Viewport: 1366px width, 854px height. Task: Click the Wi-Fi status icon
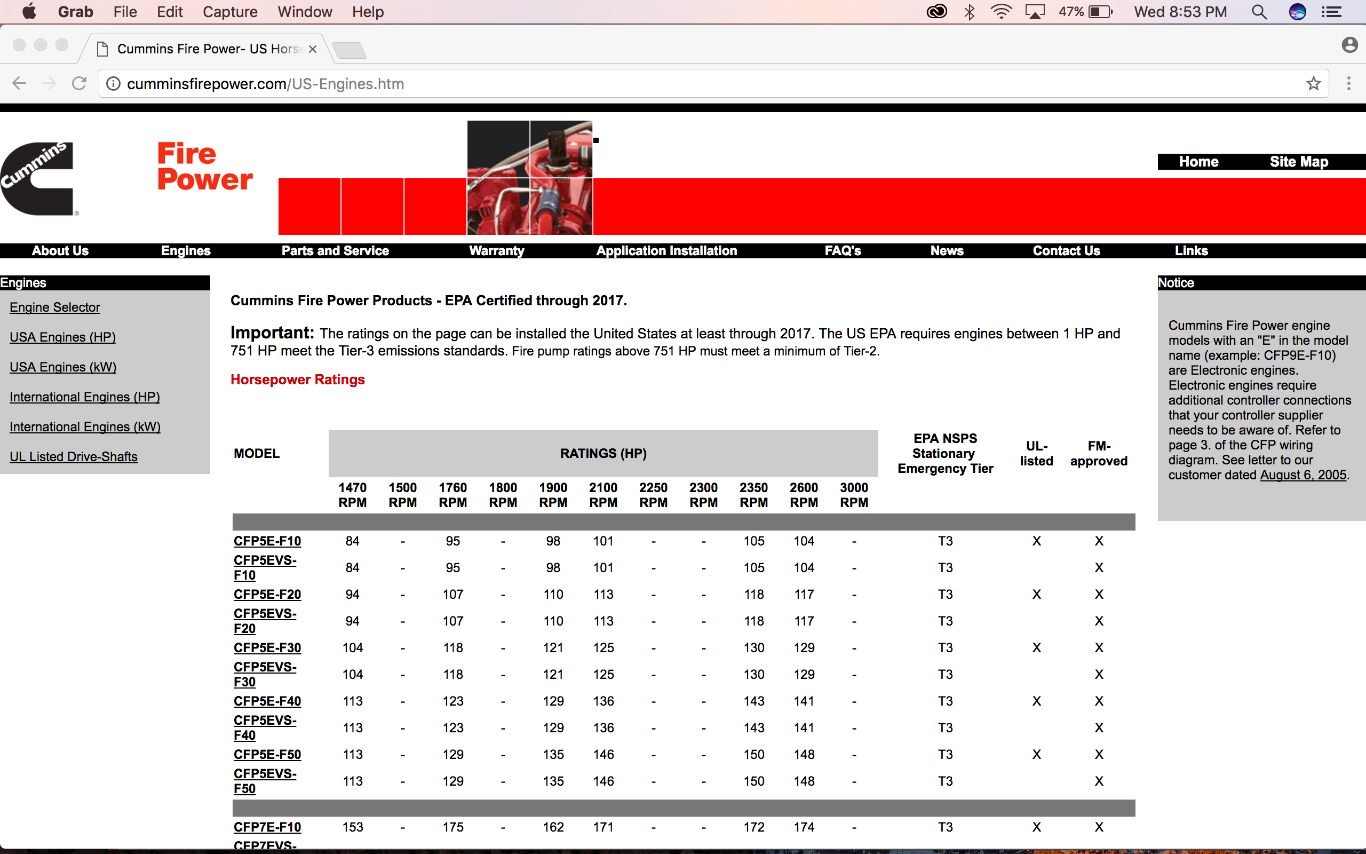[x=1001, y=12]
